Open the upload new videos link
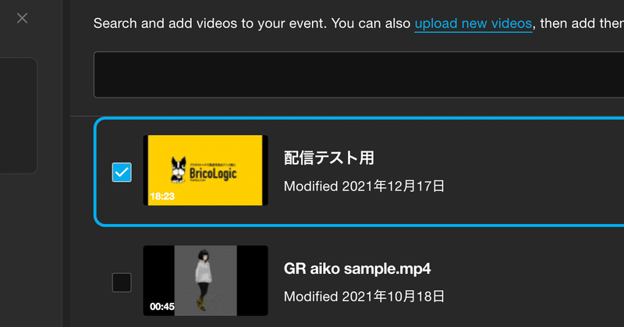Viewport: 624px width, 327px height. click(473, 23)
